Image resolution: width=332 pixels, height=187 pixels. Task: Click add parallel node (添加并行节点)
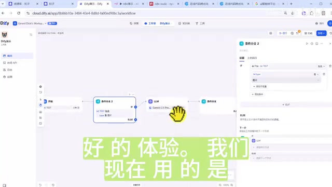coord(292,147)
